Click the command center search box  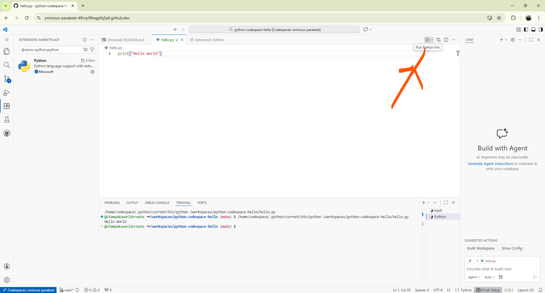(274, 30)
